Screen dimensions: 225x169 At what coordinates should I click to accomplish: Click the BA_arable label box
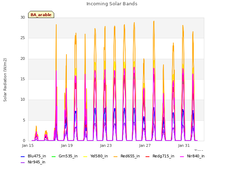pyautogui.click(x=41, y=14)
